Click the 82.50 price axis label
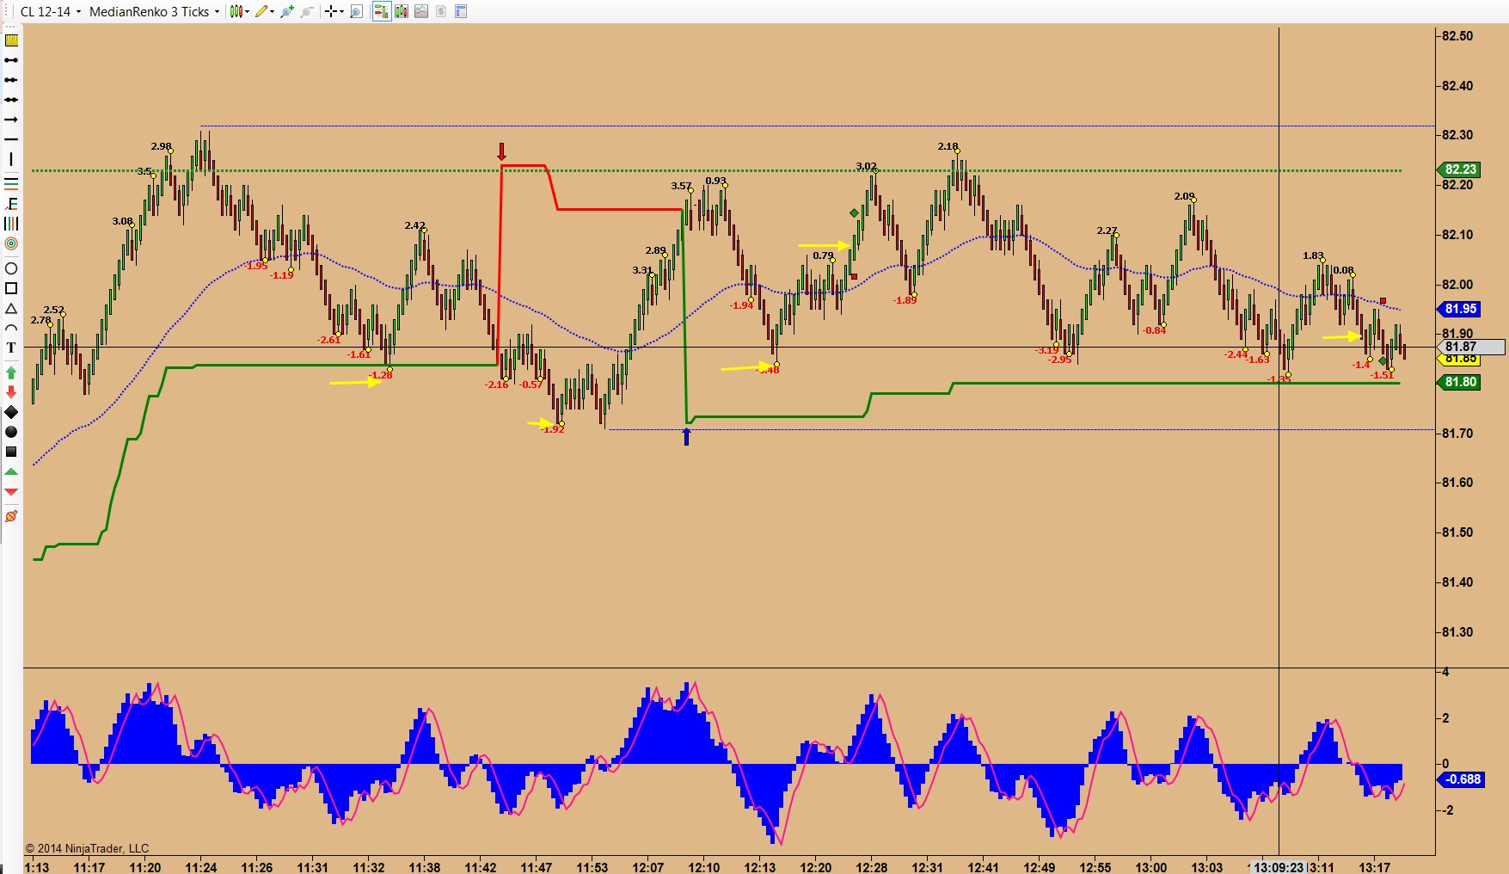Image resolution: width=1509 pixels, height=874 pixels. (1457, 36)
